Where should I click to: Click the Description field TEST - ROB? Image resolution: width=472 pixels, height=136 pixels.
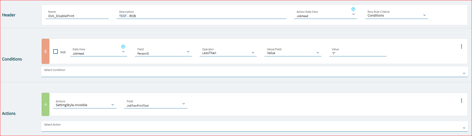201,16
